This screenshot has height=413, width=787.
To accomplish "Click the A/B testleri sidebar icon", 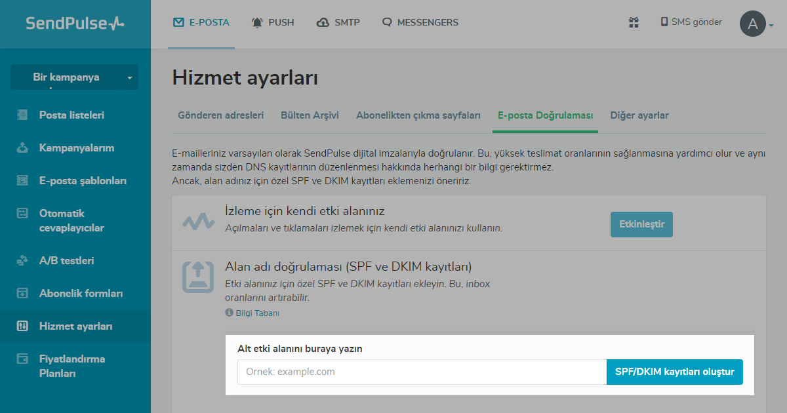I will [22, 261].
